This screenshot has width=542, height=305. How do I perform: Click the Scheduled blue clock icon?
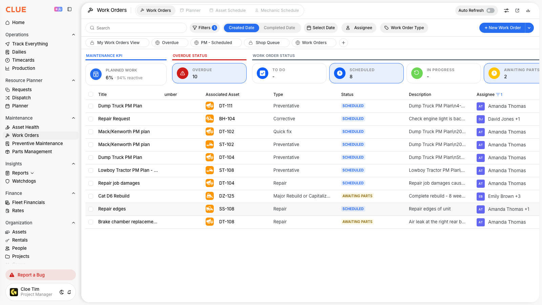click(340, 73)
